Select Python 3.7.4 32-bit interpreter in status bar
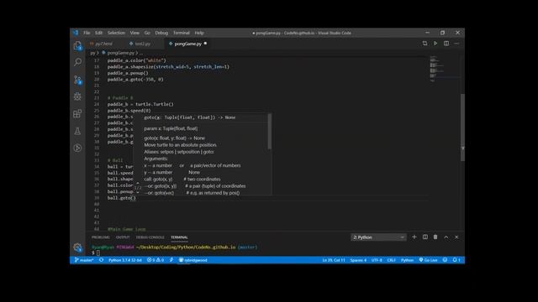The width and height of the screenshot is (538, 302). pos(125,260)
